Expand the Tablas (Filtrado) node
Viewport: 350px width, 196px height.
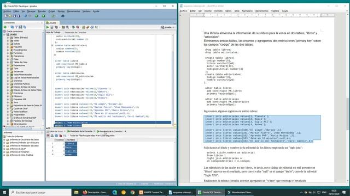[x=8, y=38]
